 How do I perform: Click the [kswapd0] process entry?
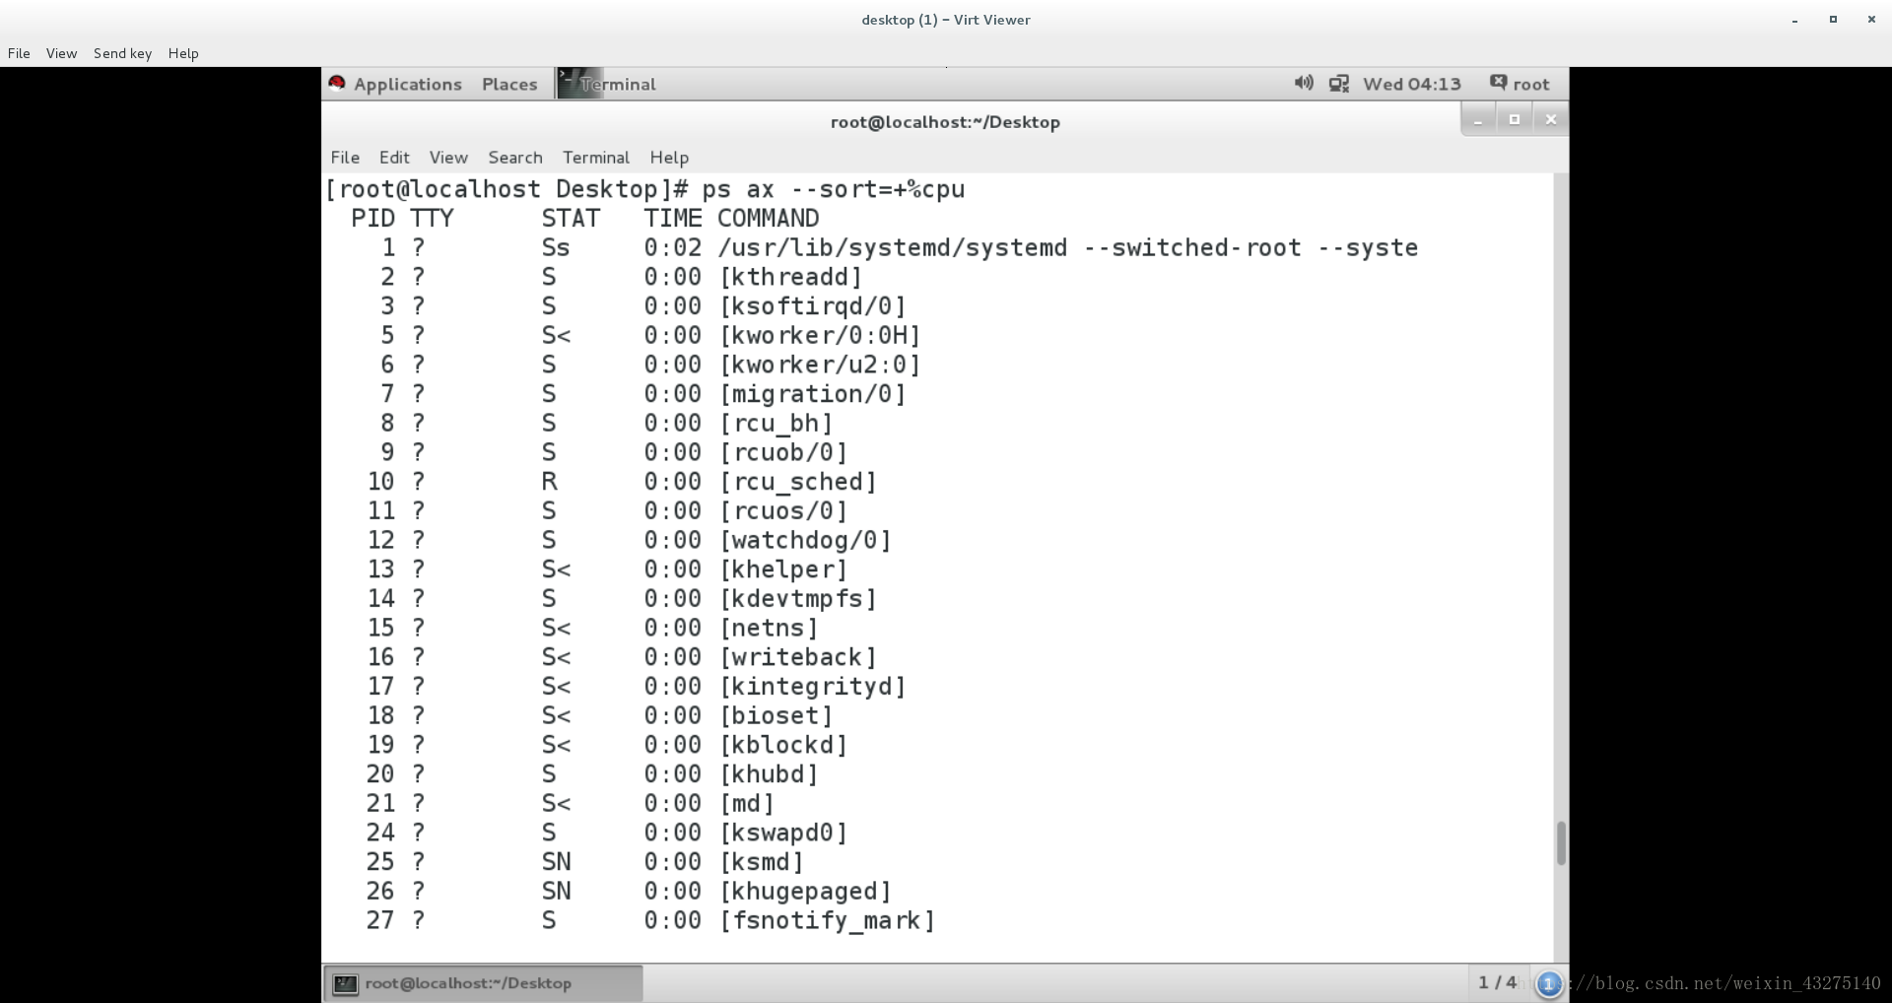pyautogui.click(x=783, y=833)
